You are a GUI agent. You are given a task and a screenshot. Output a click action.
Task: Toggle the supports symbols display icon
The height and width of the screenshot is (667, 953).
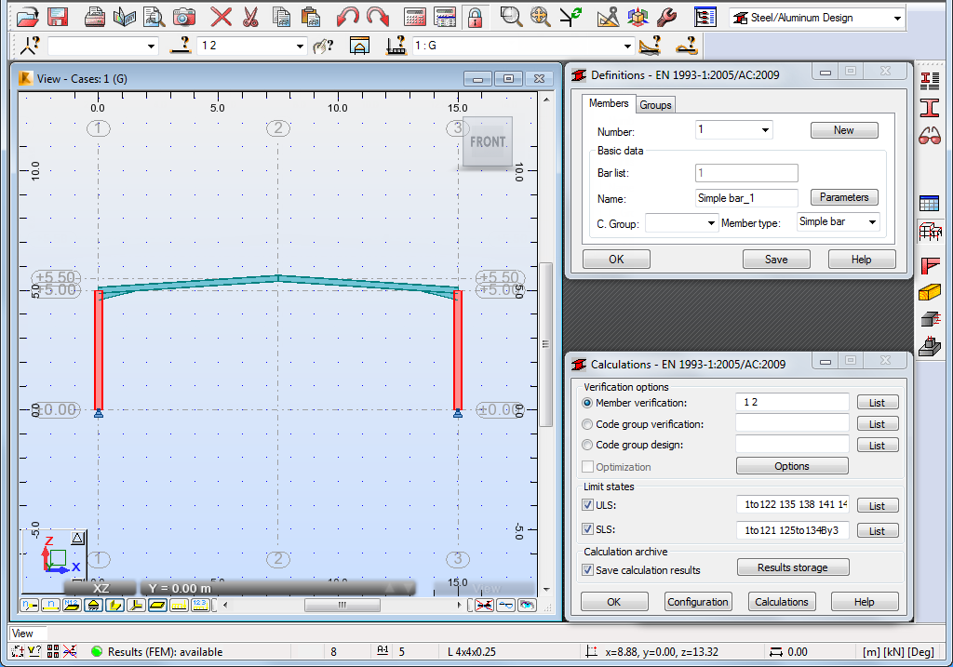93,605
